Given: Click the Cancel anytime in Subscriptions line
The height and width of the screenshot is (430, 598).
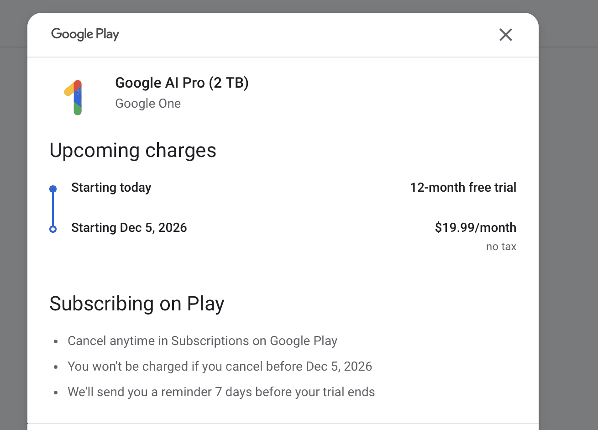Looking at the screenshot, I should pyautogui.click(x=202, y=341).
